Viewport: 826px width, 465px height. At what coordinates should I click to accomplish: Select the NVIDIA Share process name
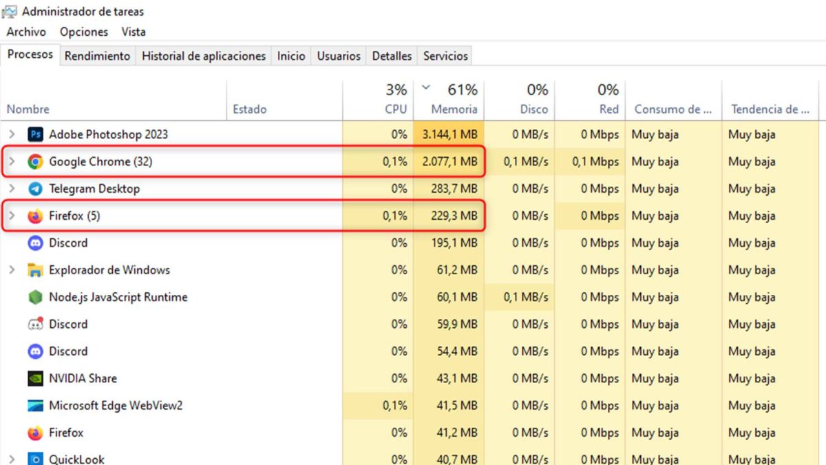pyautogui.click(x=83, y=379)
